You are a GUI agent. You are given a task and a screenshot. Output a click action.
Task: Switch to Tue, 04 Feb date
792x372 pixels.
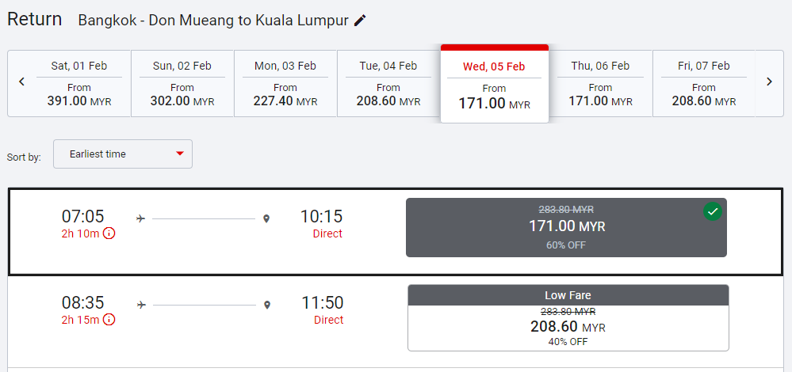388,84
